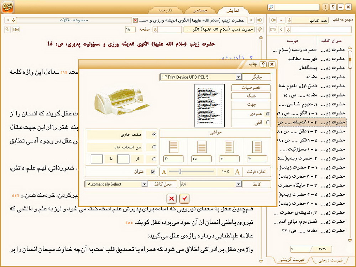Click the شبکه (network) button
Screen dimensions: 356x267
251,96
